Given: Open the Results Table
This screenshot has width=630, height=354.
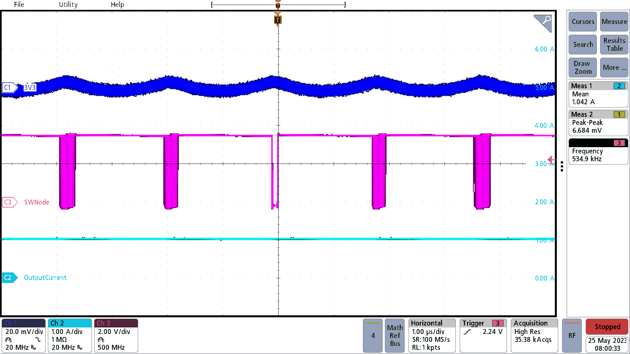Looking at the screenshot, I should pos(614,44).
